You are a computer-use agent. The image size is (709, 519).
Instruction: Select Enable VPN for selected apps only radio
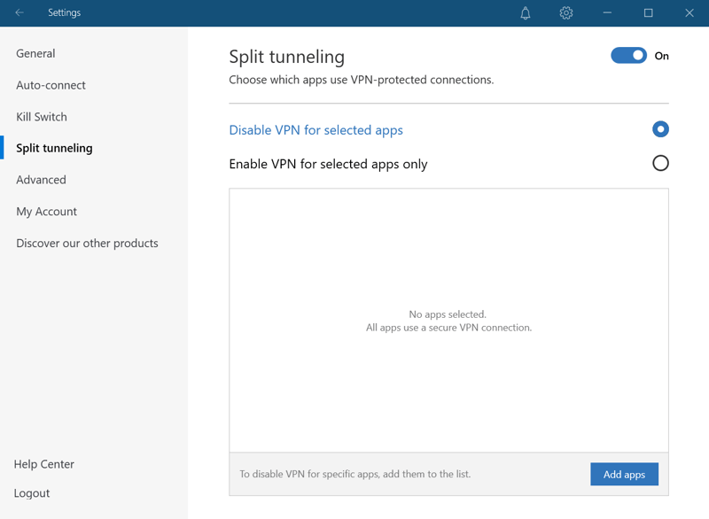tap(660, 164)
